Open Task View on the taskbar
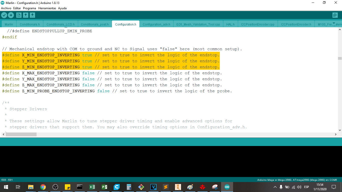 (x=18, y=187)
